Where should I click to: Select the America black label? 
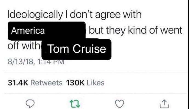coord(47,31)
